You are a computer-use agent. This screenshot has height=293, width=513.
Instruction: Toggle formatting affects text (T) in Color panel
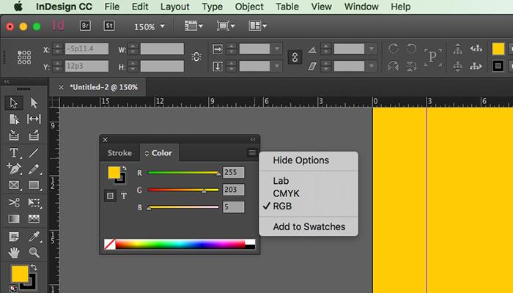[x=124, y=196]
